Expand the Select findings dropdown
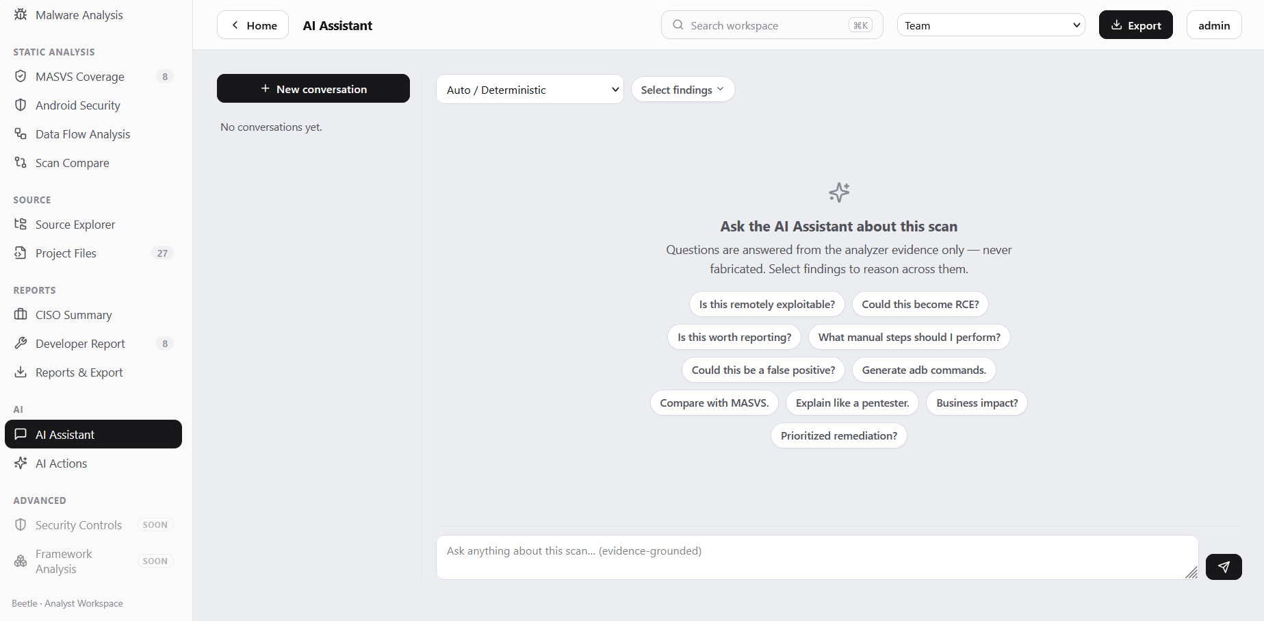Image resolution: width=1264 pixels, height=621 pixels. 683,89
